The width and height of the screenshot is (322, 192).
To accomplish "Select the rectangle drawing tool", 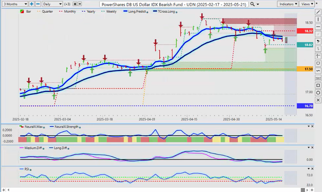I will 318,85.
